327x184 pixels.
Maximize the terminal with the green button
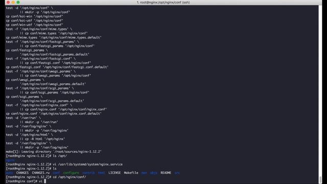click(x=18, y=2)
